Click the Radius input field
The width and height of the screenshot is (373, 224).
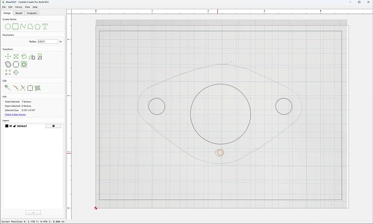click(x=48, y=42)
